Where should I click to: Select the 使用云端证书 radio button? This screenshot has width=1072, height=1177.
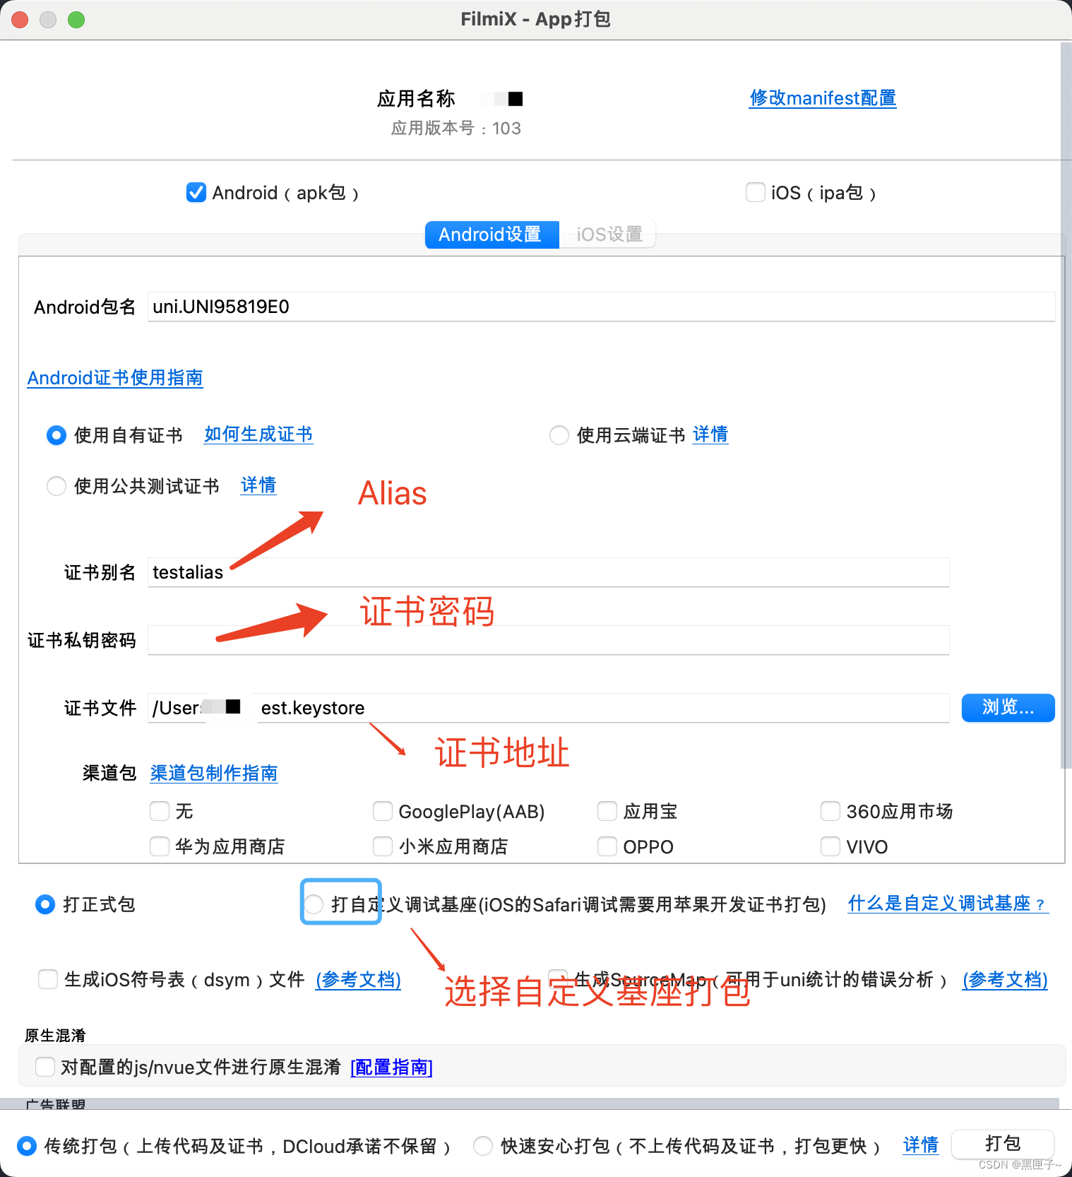pos(559,435)
